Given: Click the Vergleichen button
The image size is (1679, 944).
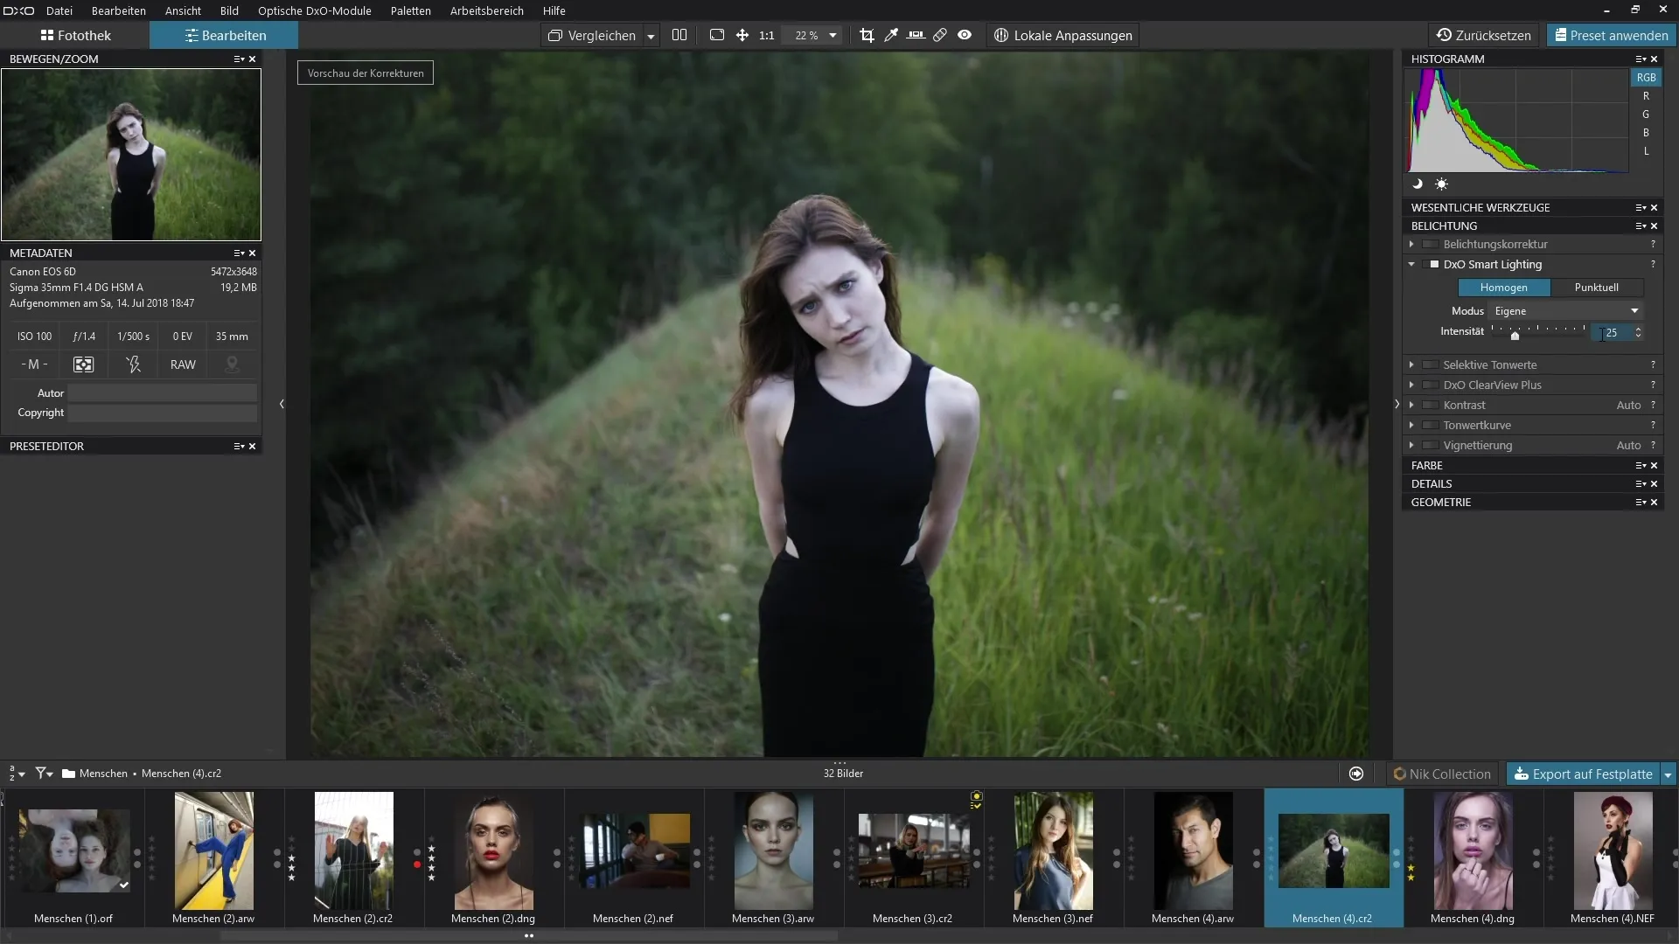Looking at the screenshot, I should click(592, 36).
